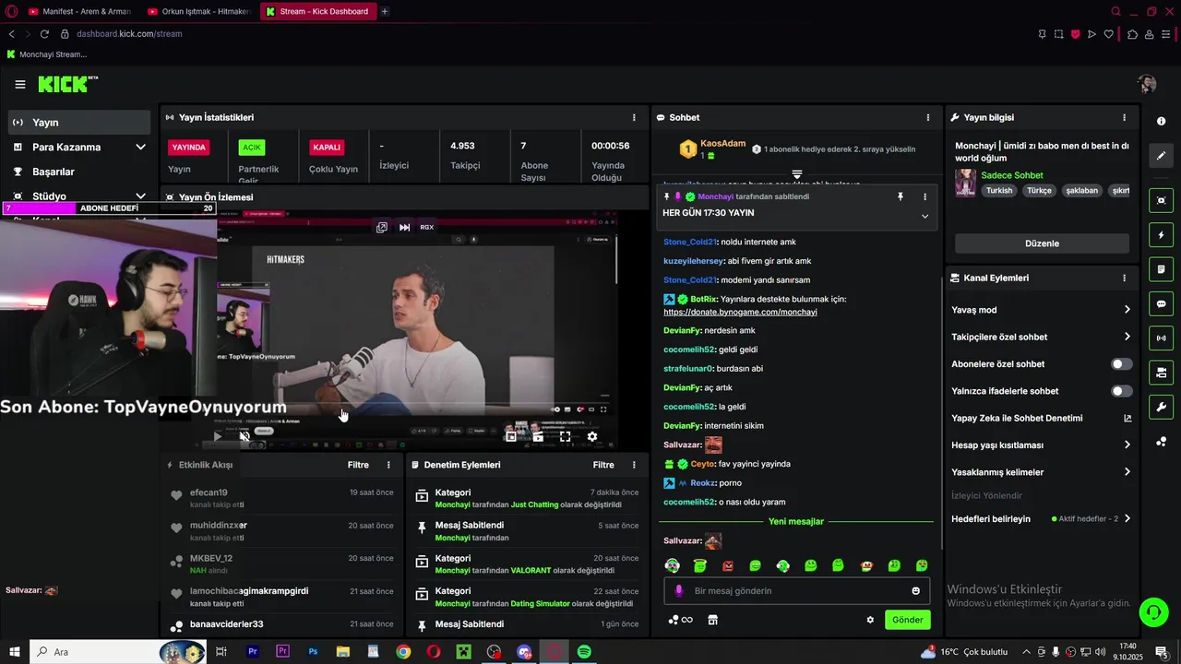Click the points infinity icon below chat
The height and width of the screenshot is (664, 1181).
pos(680,620)
